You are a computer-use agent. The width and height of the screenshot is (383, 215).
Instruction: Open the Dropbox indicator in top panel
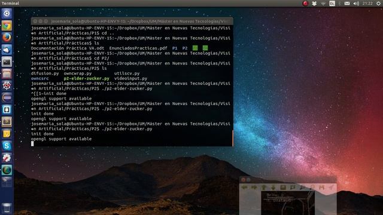(x=314, y=3)
